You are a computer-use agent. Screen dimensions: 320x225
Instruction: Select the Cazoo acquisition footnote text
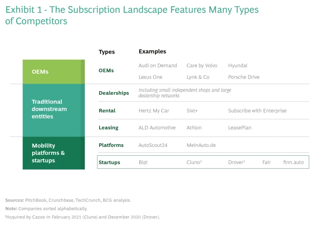(x=82, y=217)
